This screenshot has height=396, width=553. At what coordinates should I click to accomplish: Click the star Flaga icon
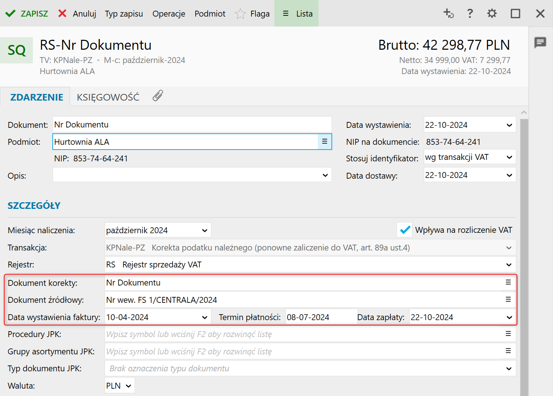(240, 14)
